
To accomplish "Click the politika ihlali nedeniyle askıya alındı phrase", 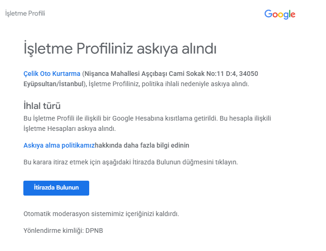I will click(195, 84).
